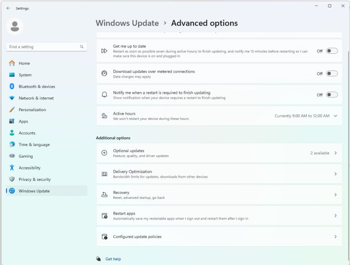Screen dimensions: 350x265
Task: Open Network & internet settings
Action: [47, 98]
